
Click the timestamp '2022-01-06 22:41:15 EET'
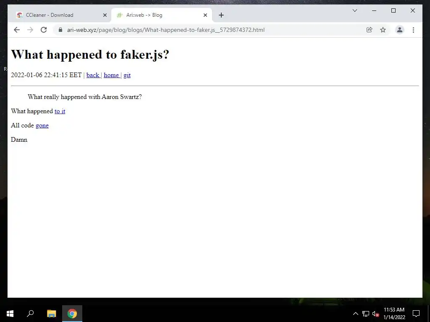46,75
